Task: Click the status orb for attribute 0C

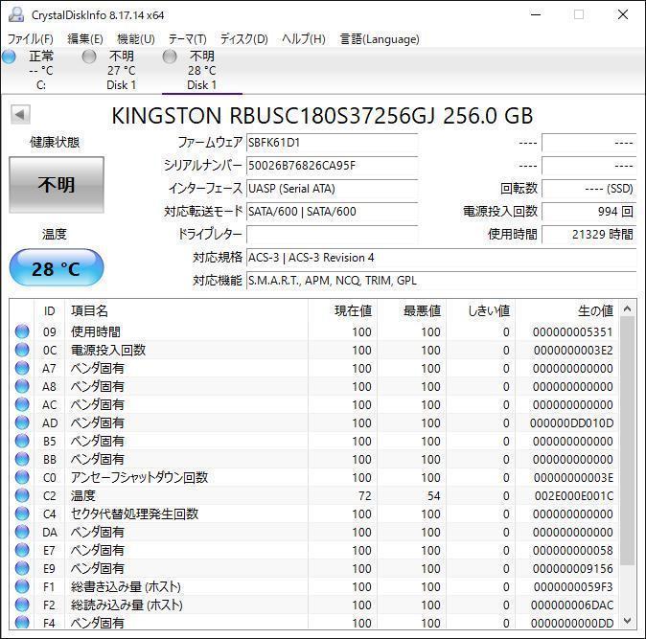Action: (x=22, y=350)
